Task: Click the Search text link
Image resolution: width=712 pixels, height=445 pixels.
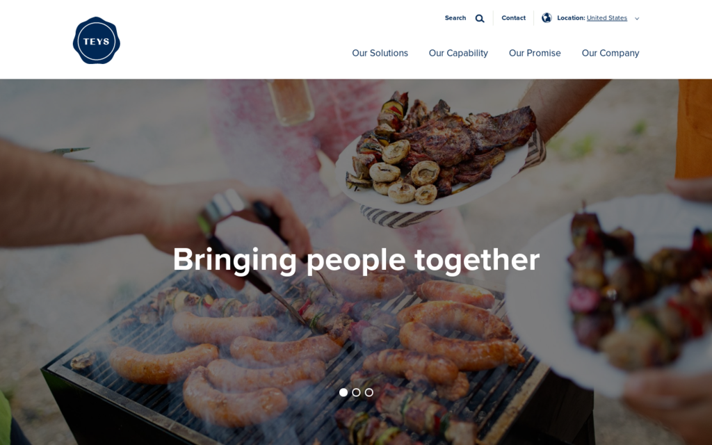Action: pyautogui.click(x=455, y=18)
